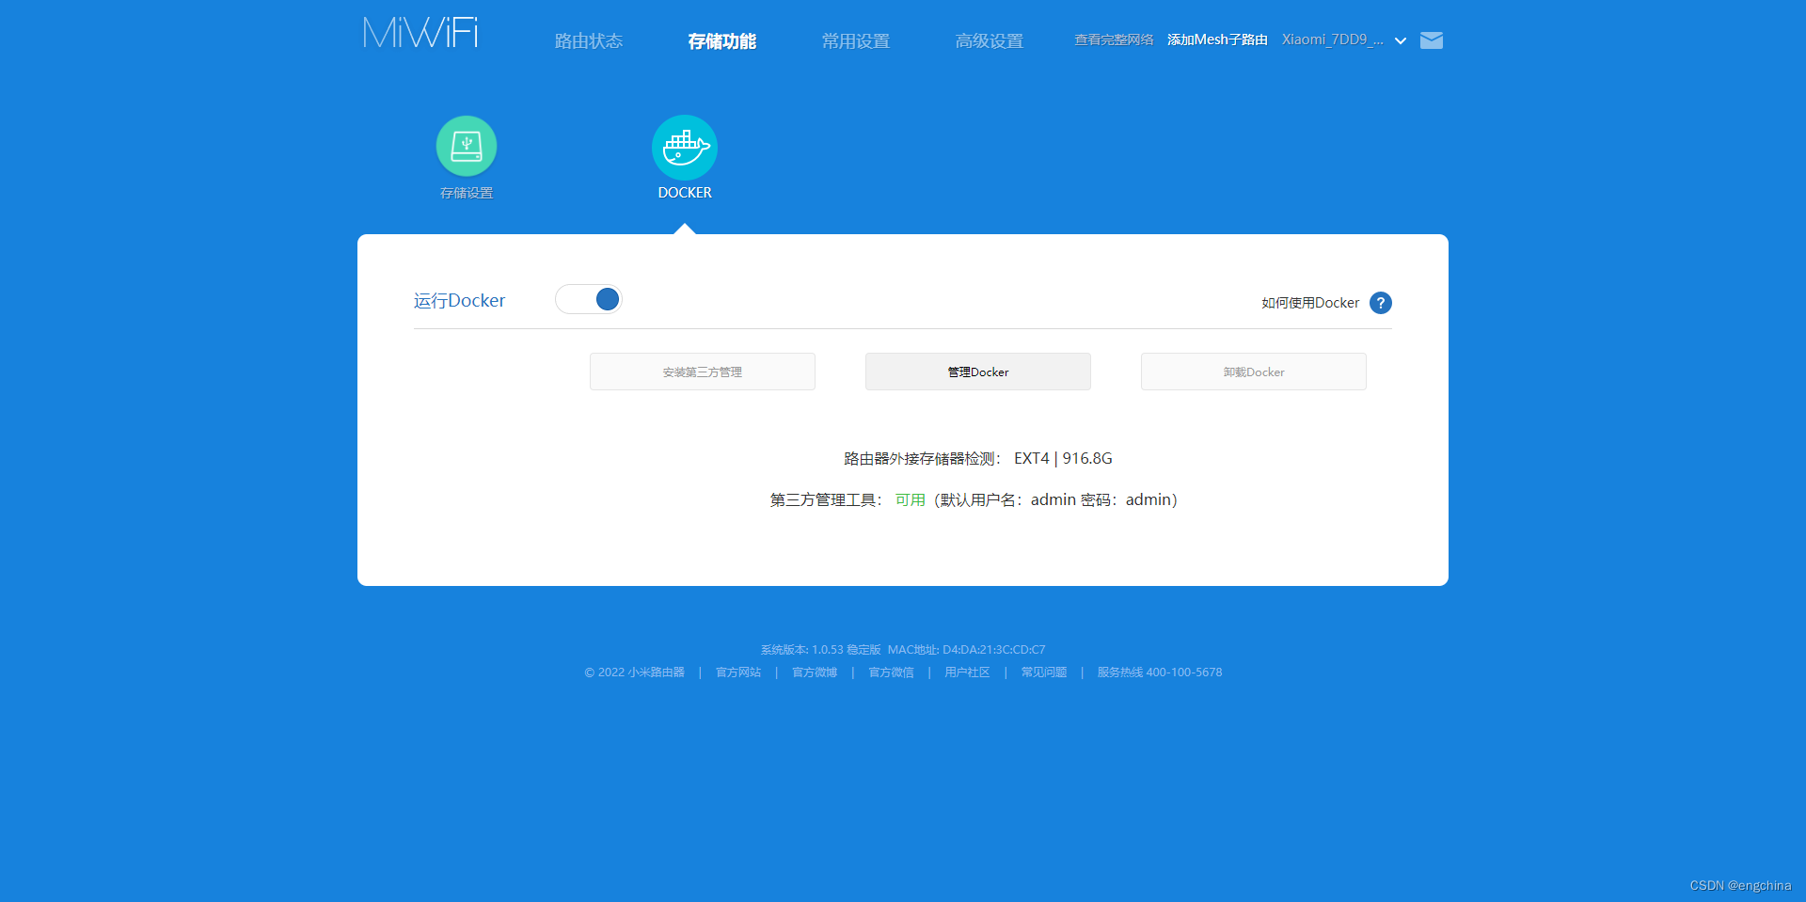
Task: Open 用户社区 footer link
Action: [967, 673]
